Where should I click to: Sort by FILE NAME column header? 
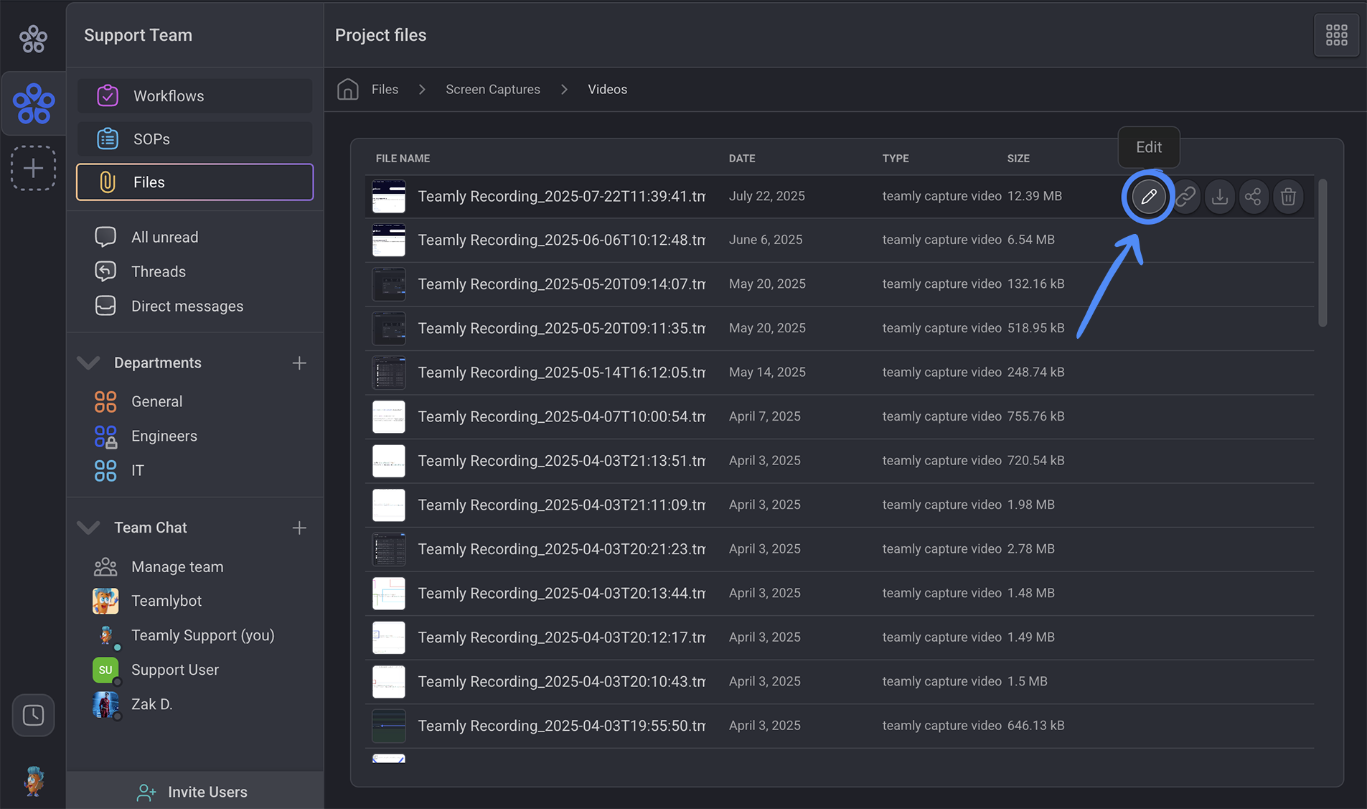pyautogui.click(x=403, y=158)
